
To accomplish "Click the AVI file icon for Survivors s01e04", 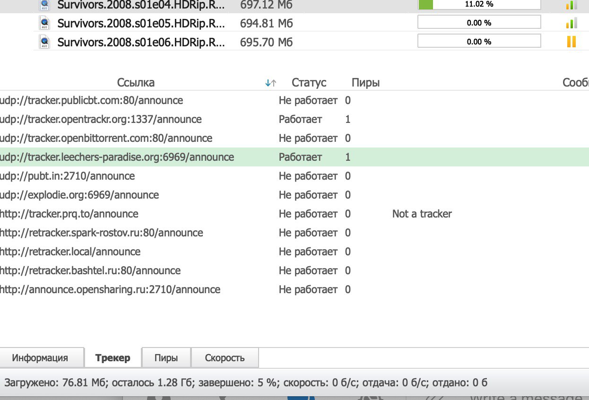I will (44, 5).
